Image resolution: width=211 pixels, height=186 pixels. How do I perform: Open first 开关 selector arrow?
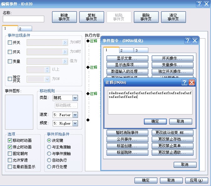pyautogui.click(x=65, y=43)
